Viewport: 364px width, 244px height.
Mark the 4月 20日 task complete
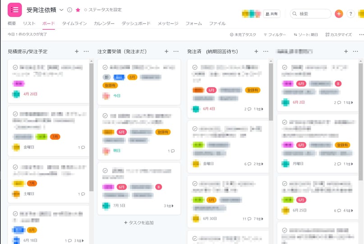coord(15,67)
